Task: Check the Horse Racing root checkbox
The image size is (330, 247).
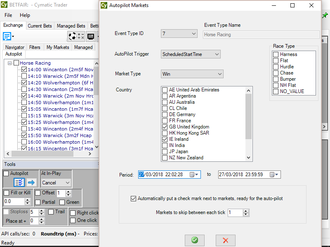Action: click(x=16, y=63)
